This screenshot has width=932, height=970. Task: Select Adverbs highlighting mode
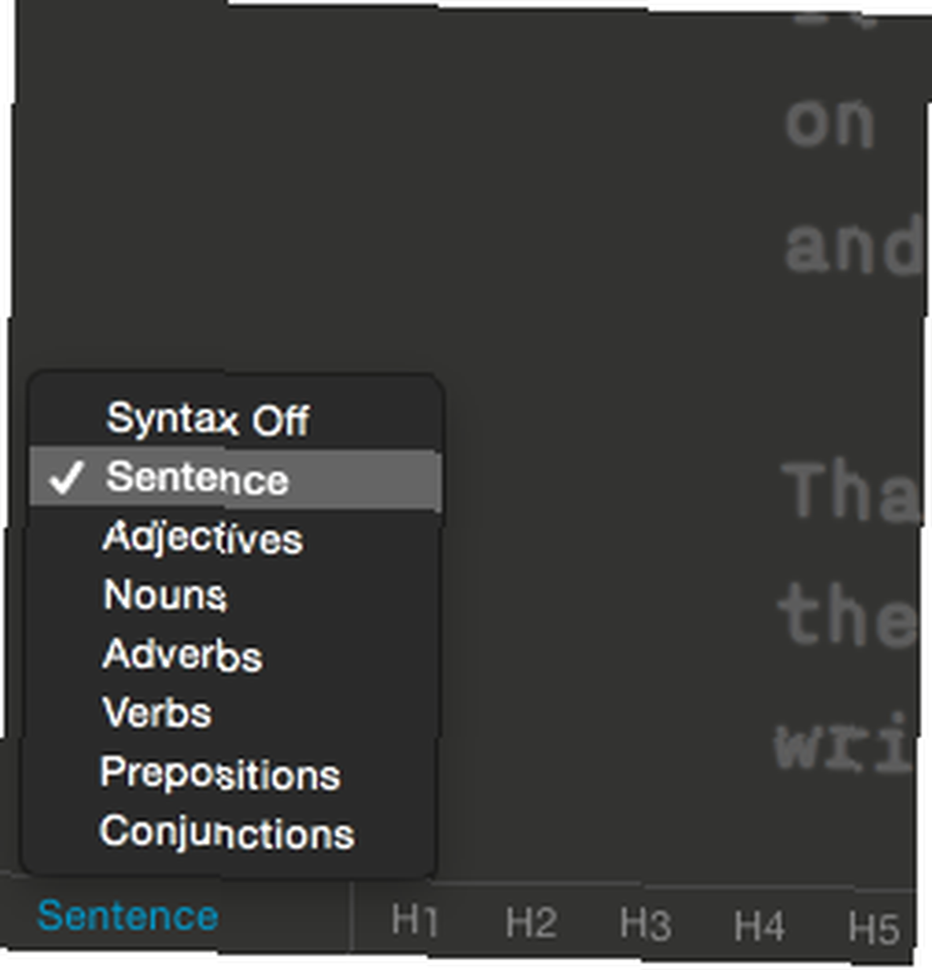click(182, 655)
